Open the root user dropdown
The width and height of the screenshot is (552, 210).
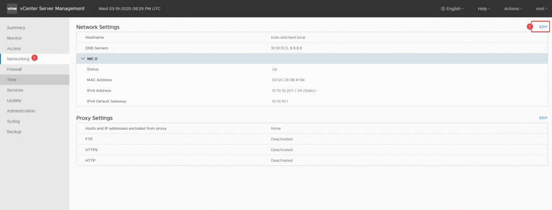pos(542,9)
